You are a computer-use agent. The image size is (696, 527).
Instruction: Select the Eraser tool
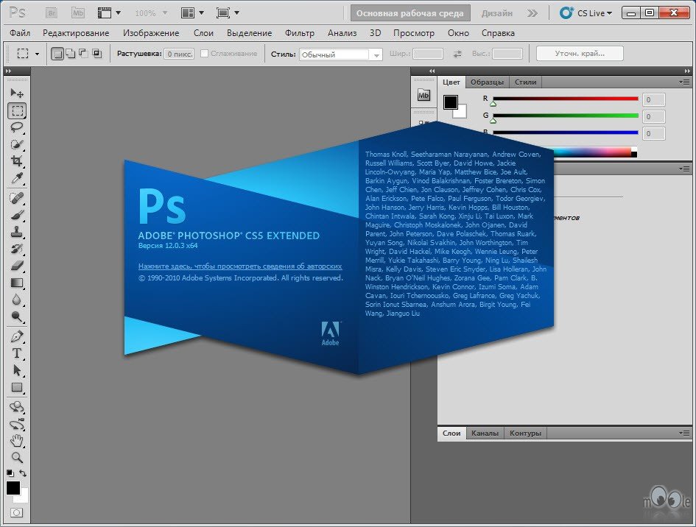pyautogui.click(x=17, y=266)
